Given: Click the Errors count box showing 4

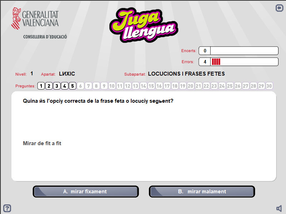Looking at the screenshot, I should click(x=204, y=62).
